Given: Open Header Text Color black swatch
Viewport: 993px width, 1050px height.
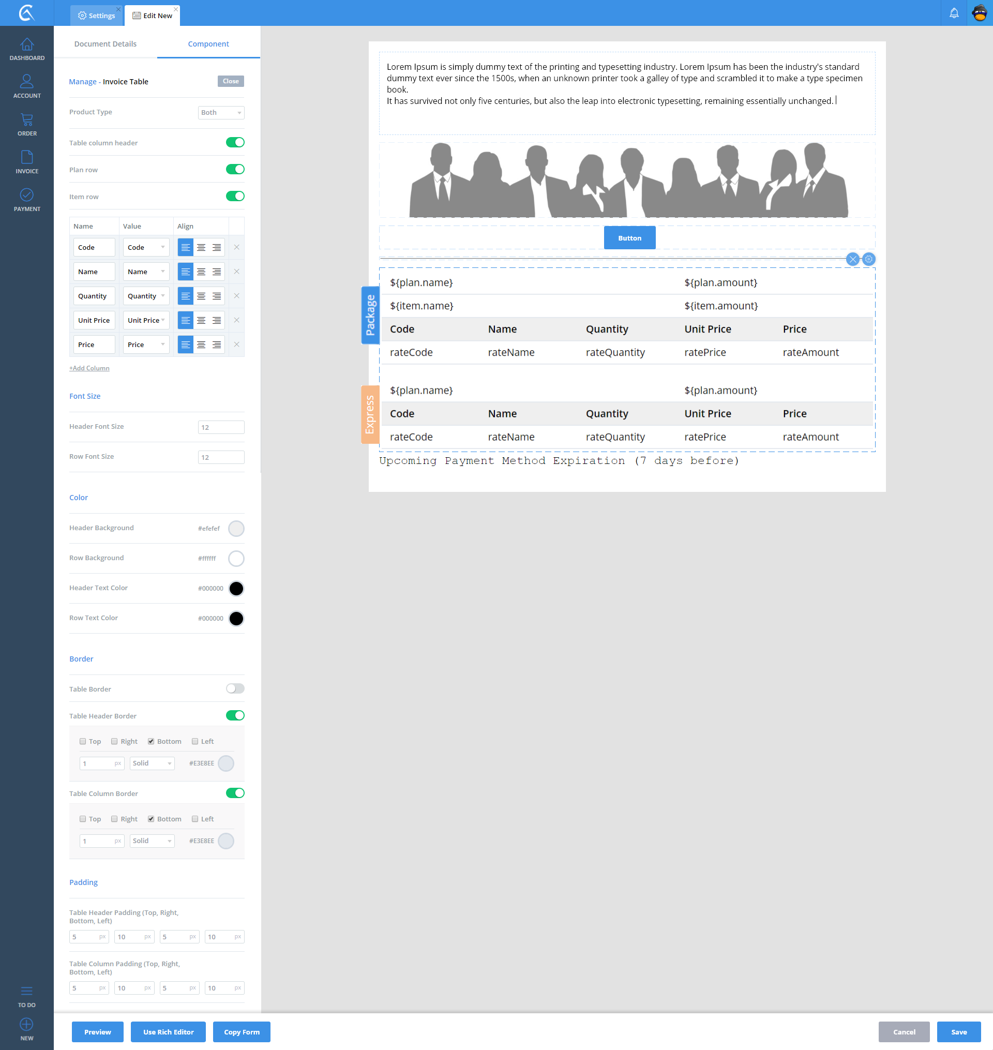Looking at the screenshot, I should (x=236, y=589).
